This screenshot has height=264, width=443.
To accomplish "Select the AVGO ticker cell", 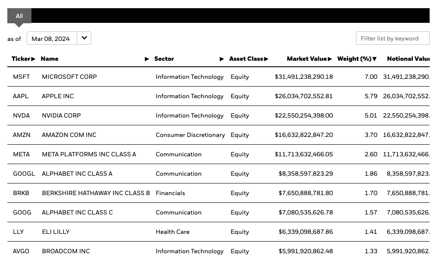I will [21, 251].
